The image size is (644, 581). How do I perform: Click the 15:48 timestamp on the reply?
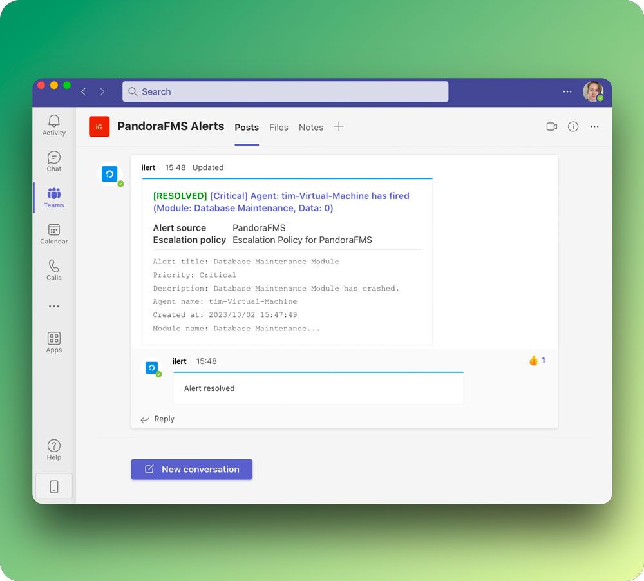point(206,361)
